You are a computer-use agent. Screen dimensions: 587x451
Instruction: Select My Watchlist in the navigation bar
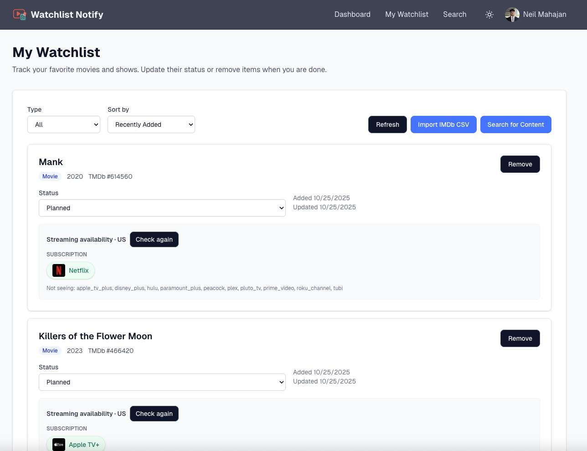pos(407,14)
